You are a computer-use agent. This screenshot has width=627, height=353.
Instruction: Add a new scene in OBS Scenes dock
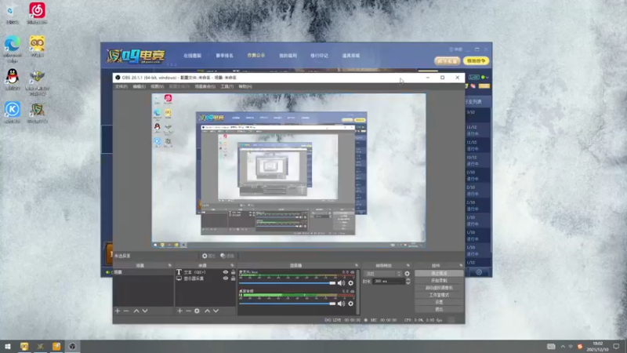pyautogui.click(x=117, y=311)
